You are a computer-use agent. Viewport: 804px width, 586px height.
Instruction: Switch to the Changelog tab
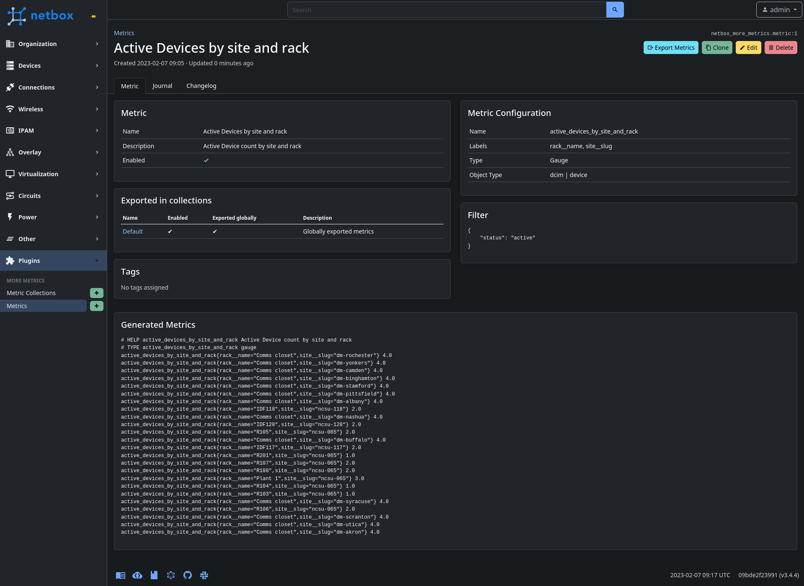[x=201, y=86]
